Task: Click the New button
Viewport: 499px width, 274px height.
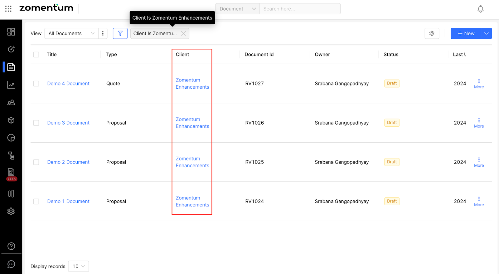Action: (x=466, y=33)
